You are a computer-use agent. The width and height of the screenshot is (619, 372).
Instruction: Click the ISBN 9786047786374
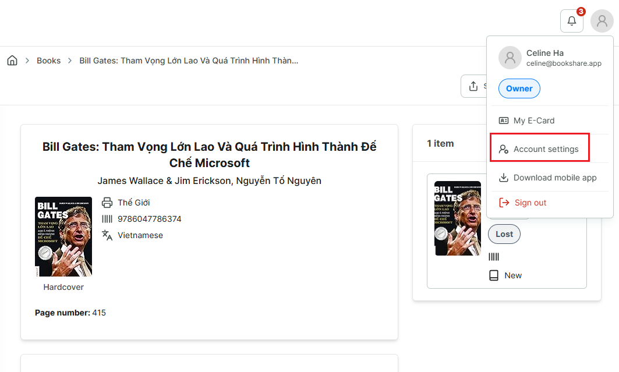point(150,219)
